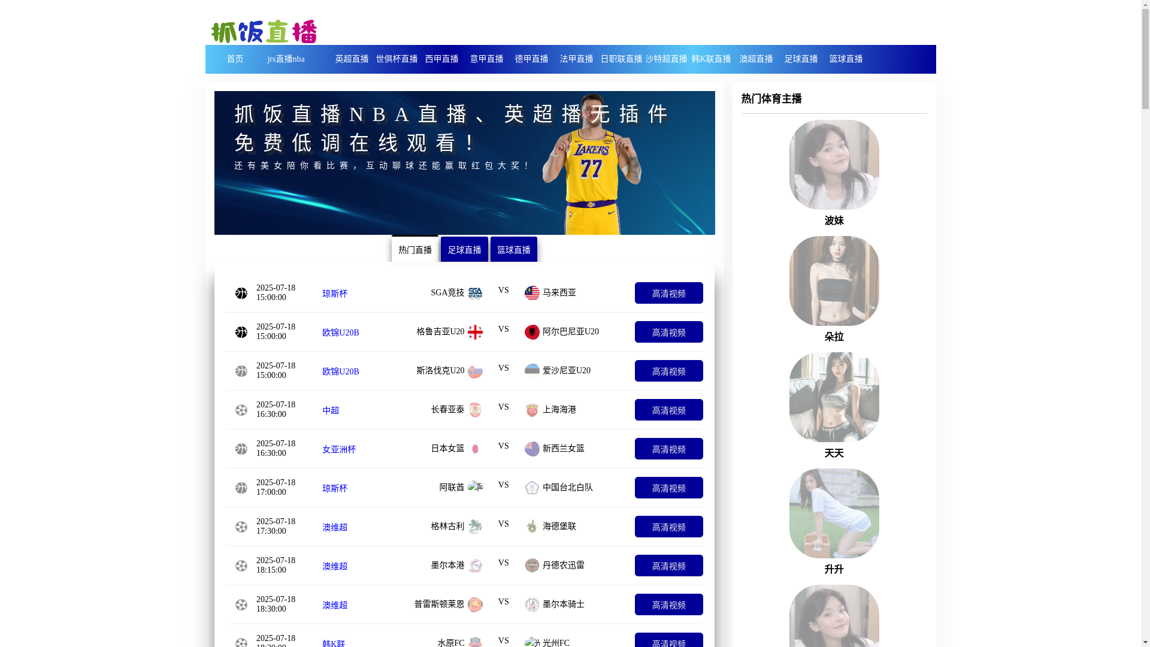This screenshot has width=1150, height=647.
Task: Select the 热门直播 tab
Action: click(x=415, y=249)
